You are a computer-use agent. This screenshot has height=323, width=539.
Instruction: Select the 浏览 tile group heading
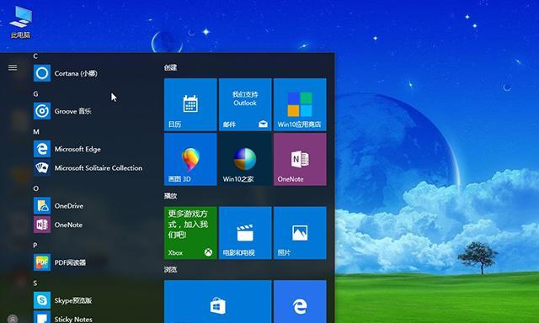[170, 269]
